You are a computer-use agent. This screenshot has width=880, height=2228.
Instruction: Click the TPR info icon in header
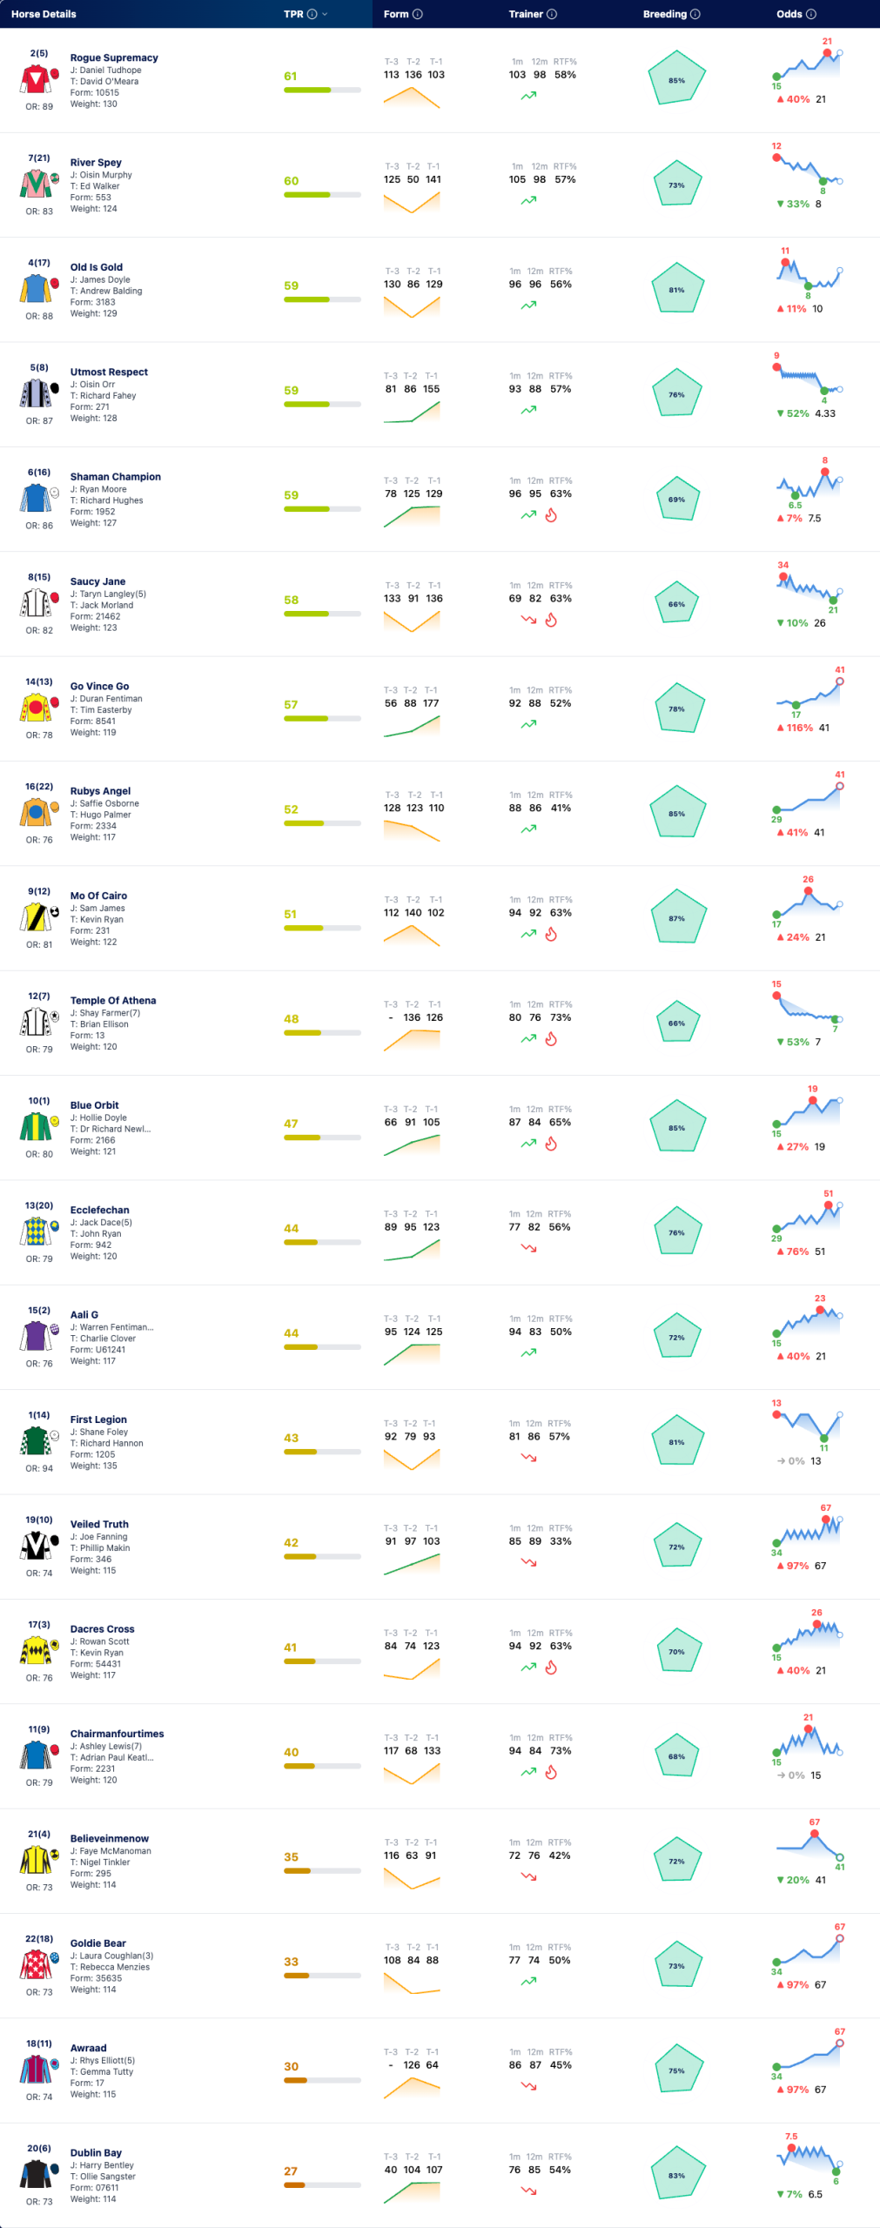312,14
